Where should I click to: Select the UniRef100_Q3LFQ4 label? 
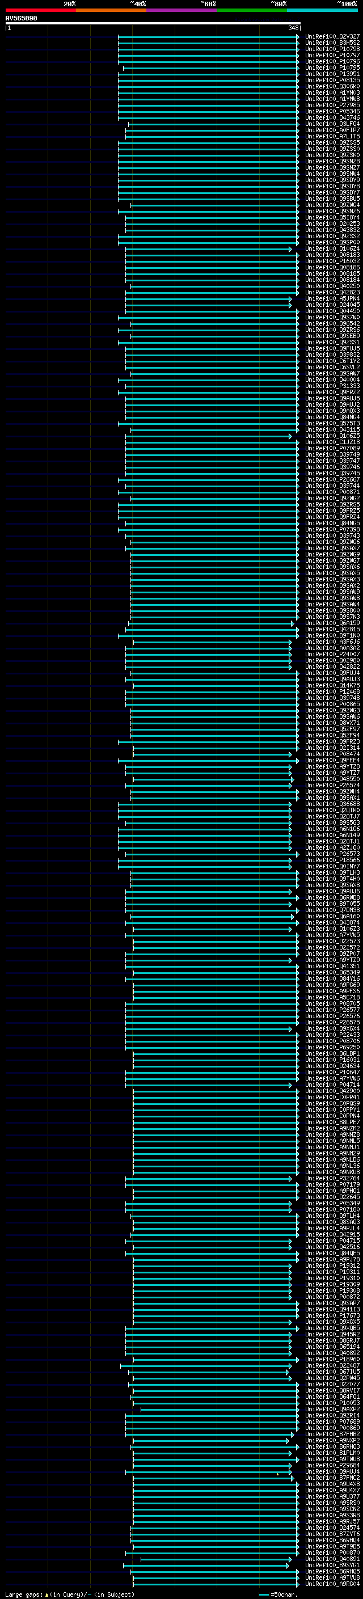tap(332, 124)
